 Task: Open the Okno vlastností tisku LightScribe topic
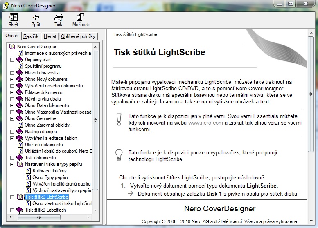[62, 203]
